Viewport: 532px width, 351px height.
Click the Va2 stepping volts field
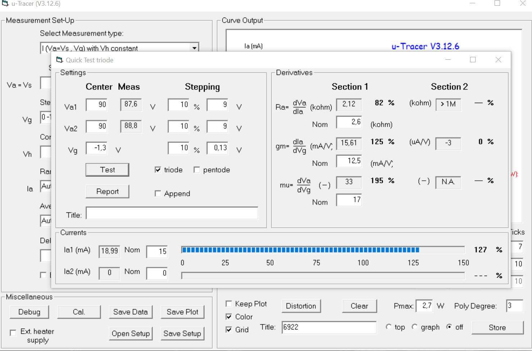pyautogui.click(x=217, y=126)
